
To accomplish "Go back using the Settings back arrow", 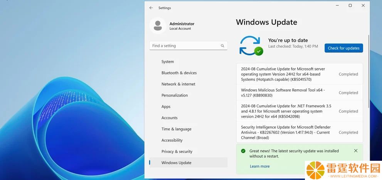I will click(151, 8).
